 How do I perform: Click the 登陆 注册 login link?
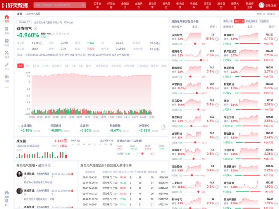tap(270, 5)
